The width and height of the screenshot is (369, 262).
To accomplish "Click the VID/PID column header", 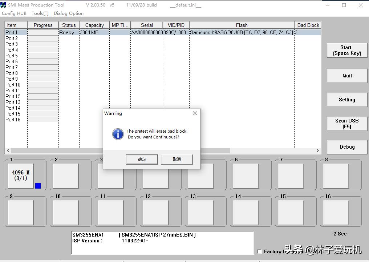I will point(176,25).
